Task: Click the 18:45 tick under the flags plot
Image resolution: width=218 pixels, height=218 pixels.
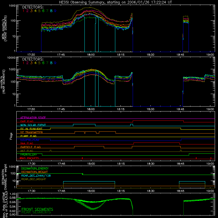Action: (x=180, y=164)
